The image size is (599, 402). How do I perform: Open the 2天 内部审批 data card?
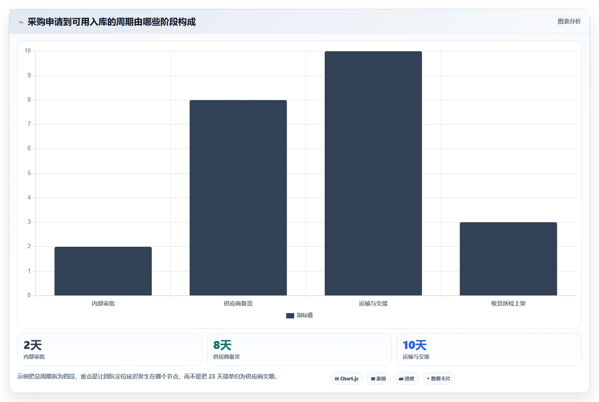click(110, 349)
